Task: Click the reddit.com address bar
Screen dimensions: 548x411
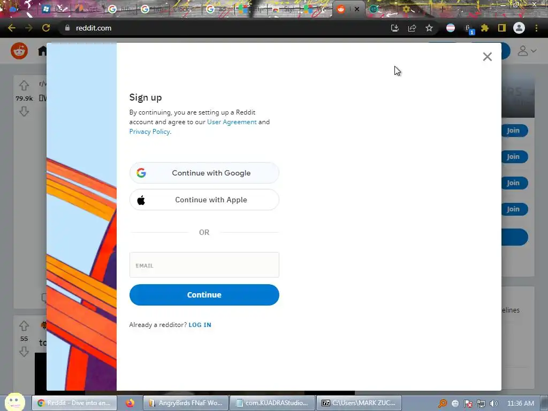Action: point(224,28)
